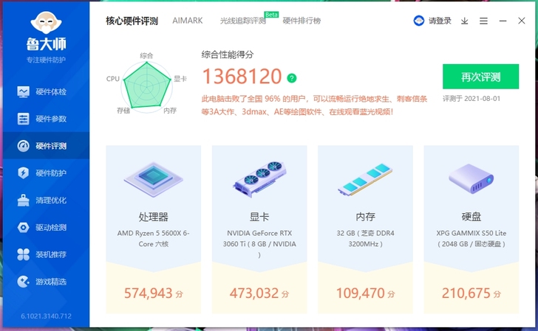
Task: Click the 32 GB DDR4 memory text
Action: pyautogui.click(x=365, y=239)
